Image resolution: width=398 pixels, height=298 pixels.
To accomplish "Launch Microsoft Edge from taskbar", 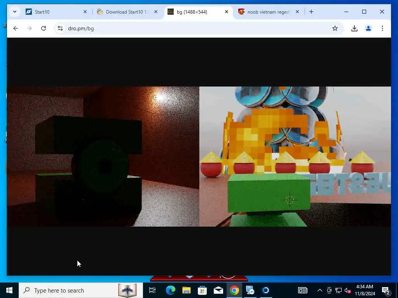I will (171, 290).
